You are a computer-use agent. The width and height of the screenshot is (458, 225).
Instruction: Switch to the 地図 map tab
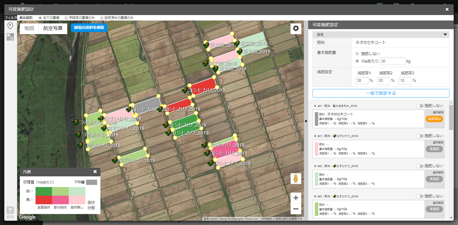29,28
